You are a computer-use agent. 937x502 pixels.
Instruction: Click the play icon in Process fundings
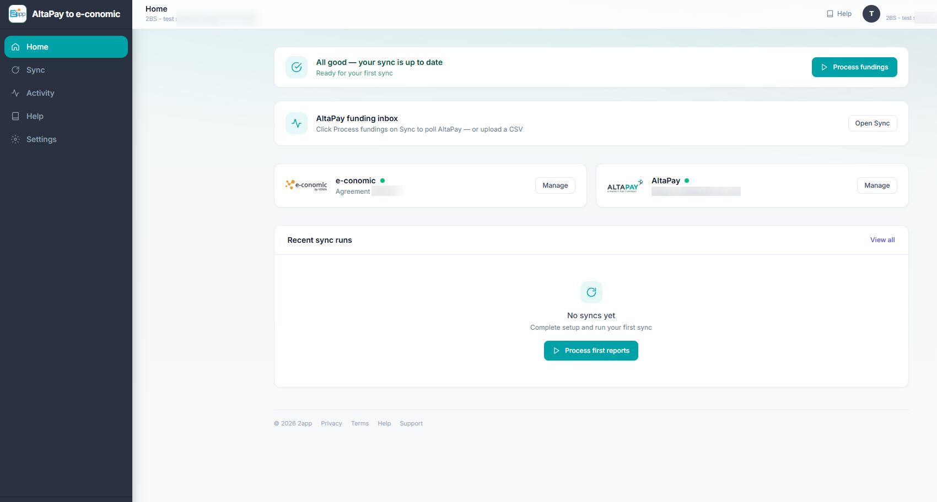tap(825, 67)
